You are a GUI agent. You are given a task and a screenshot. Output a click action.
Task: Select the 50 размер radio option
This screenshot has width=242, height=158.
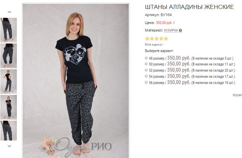[146, 64]
